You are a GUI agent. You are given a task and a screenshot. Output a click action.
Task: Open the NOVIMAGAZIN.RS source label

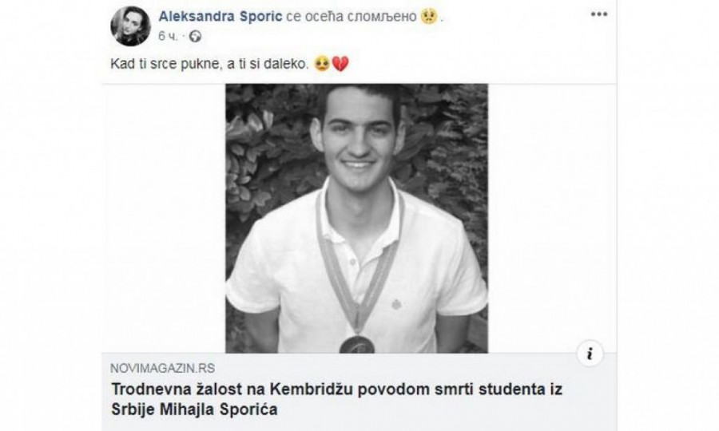(x=162, y=368)
